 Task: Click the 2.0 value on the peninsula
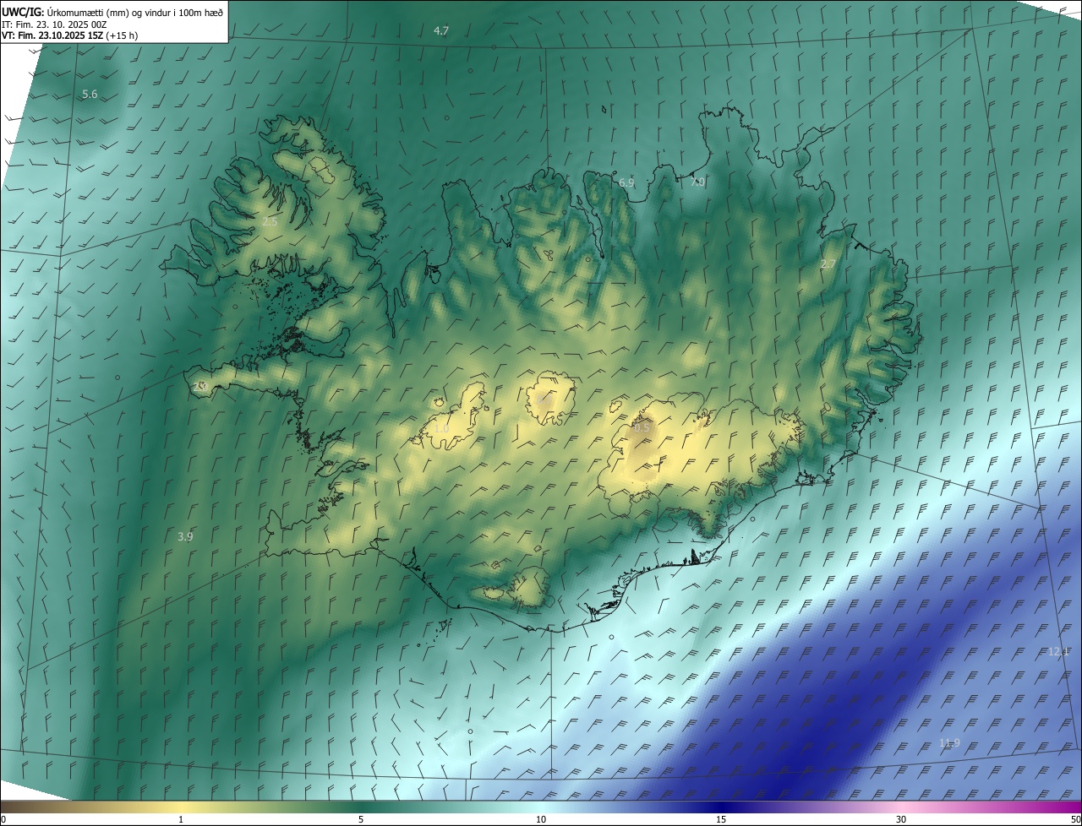pos(200,387)
